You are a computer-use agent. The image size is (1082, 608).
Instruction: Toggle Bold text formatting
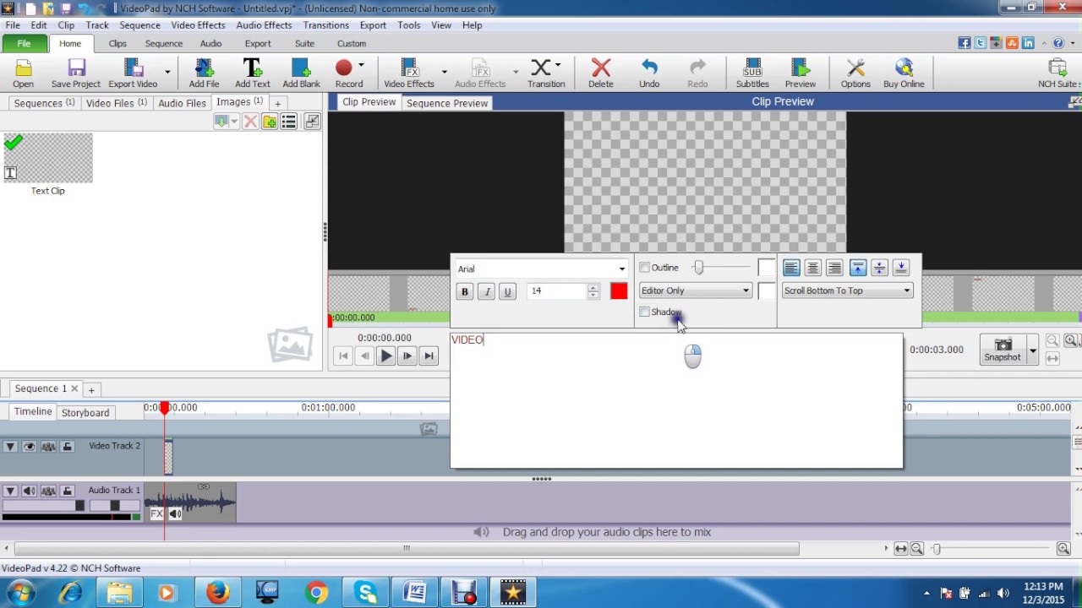[464, 291]
